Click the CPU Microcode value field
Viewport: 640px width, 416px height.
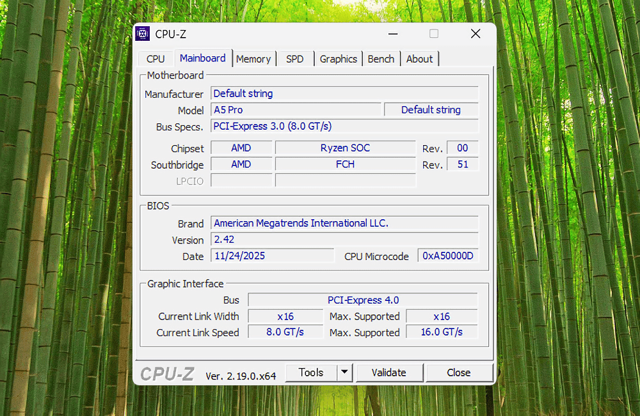[447, 255]
